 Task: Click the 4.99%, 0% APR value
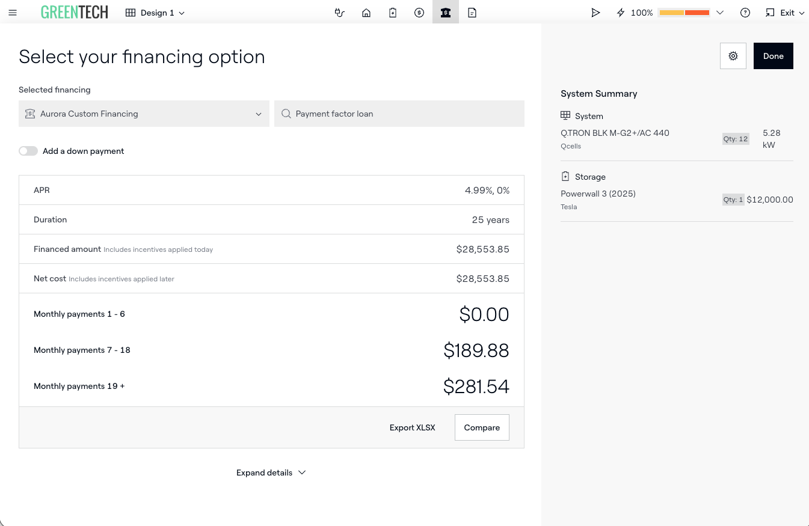[487, 190]
